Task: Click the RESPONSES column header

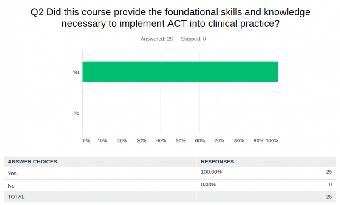Action: [217, 162]
